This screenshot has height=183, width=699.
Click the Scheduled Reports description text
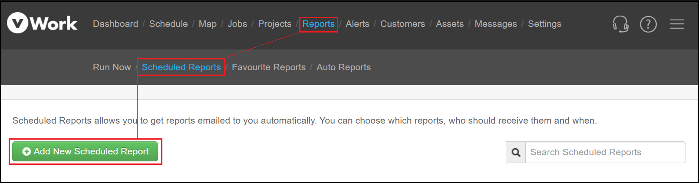304,121
